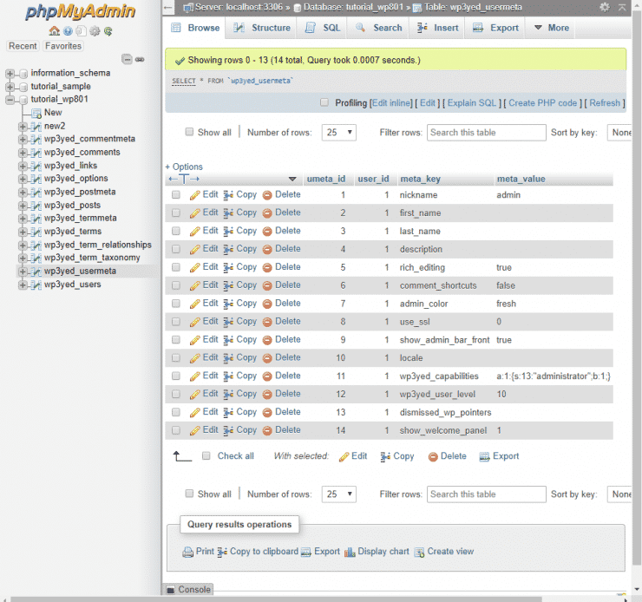
Task: Expand tutorial_sample database node
Action: click(x=10, y=87)
